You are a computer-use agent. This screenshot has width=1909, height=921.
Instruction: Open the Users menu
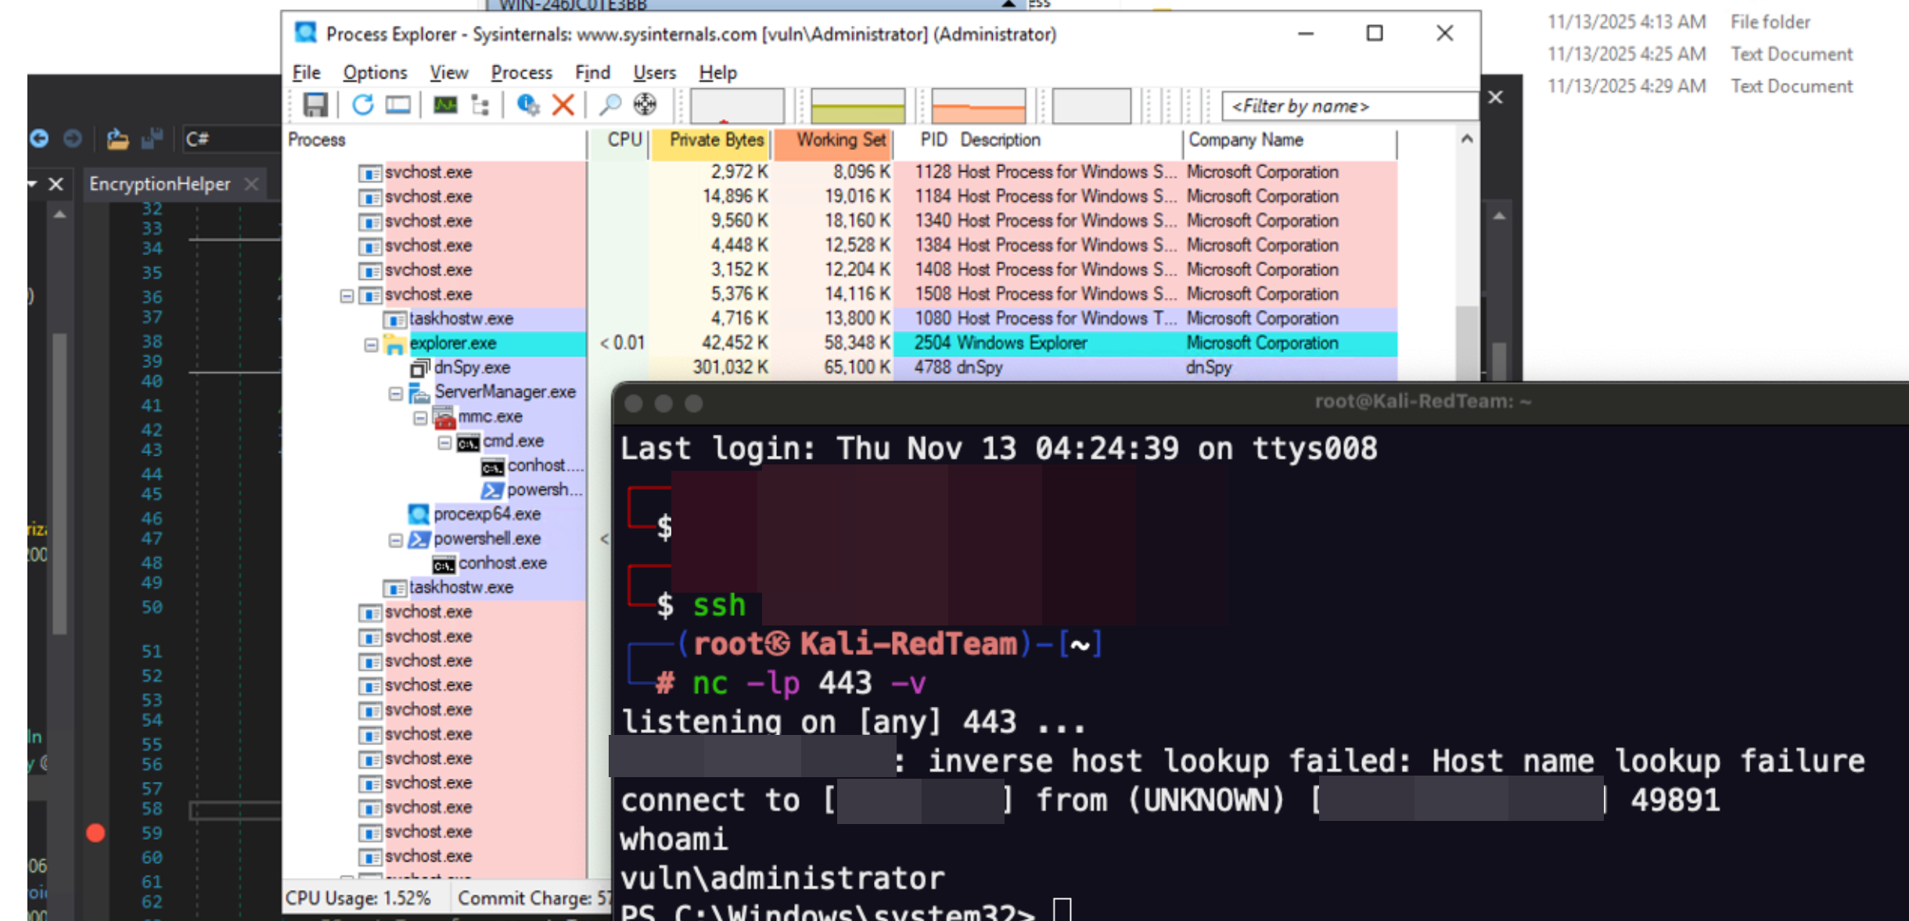coord(654,73)
